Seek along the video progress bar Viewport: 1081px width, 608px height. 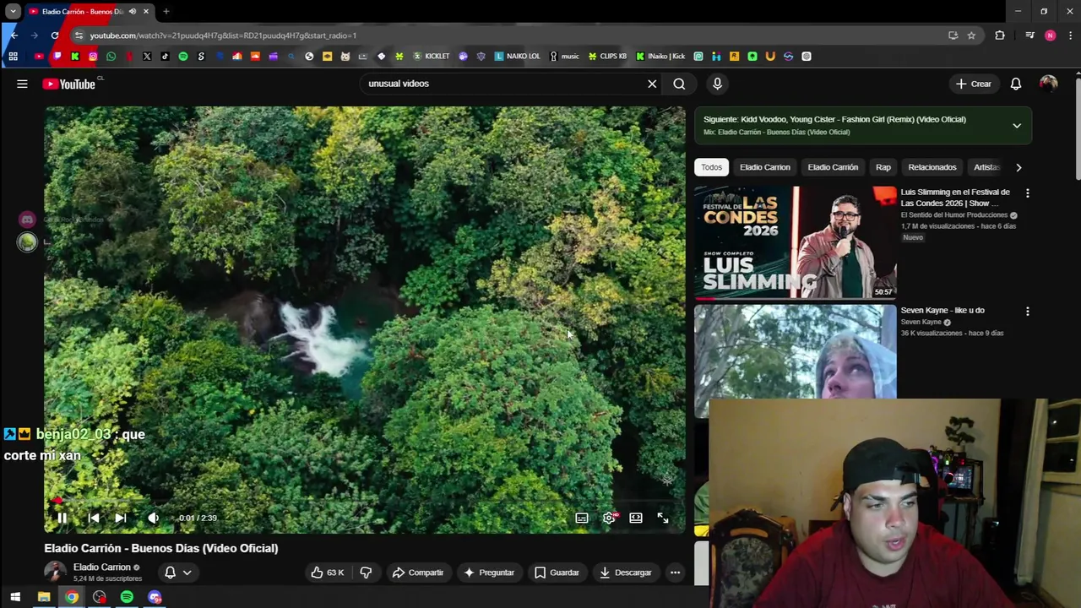point(365,501)
